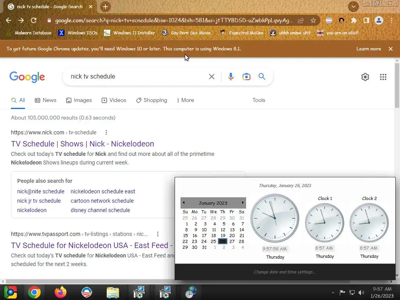Open Google quick settings gear
Screen dimensions: 400x300
tap(365, 77)
